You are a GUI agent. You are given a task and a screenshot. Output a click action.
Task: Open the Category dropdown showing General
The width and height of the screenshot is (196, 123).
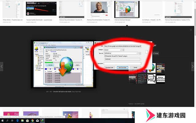[x=113, y=50]
